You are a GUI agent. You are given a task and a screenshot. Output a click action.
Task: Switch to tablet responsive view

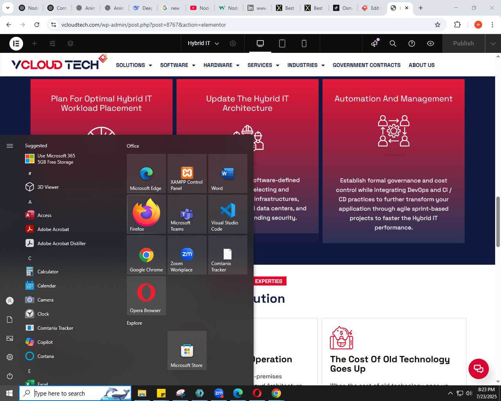pos(282,43)
